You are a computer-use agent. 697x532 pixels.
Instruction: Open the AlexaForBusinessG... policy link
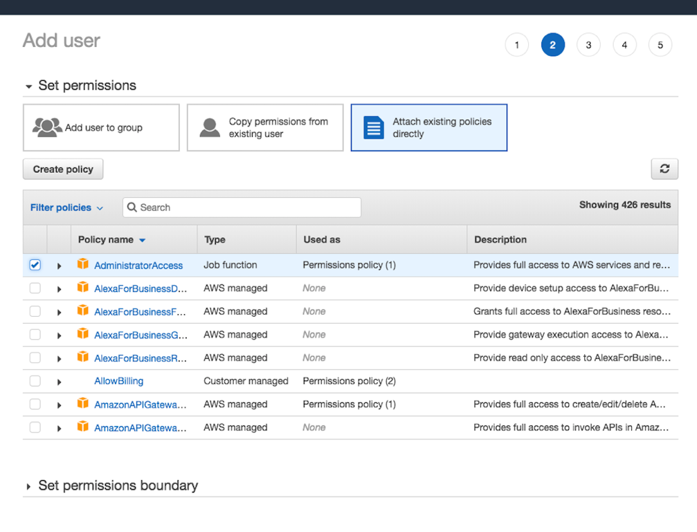(x=141, y=335)
